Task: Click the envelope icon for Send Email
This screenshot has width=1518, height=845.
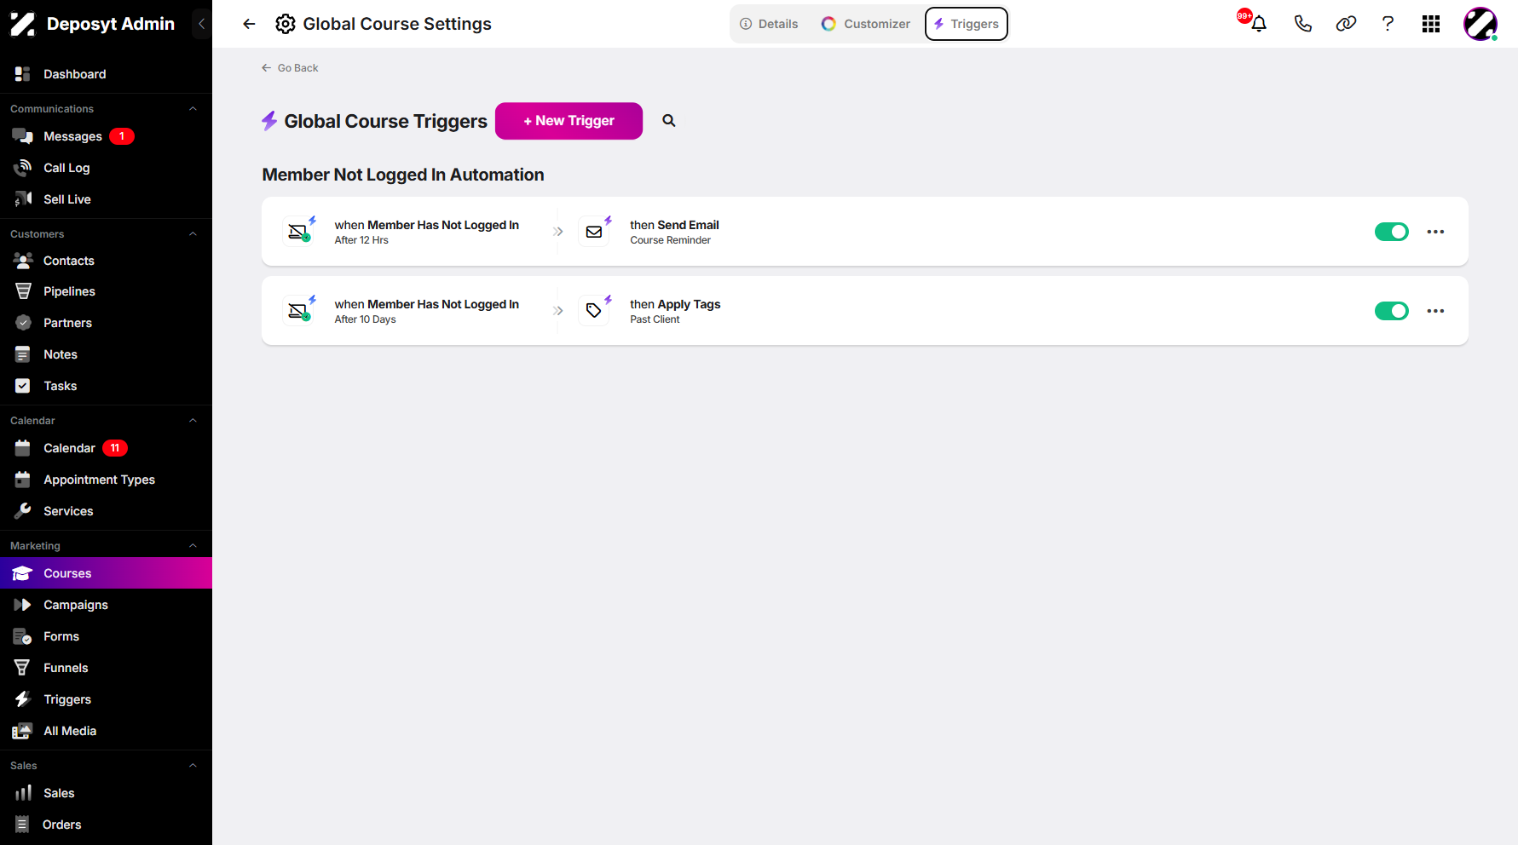Action: [x=594, y=232]
